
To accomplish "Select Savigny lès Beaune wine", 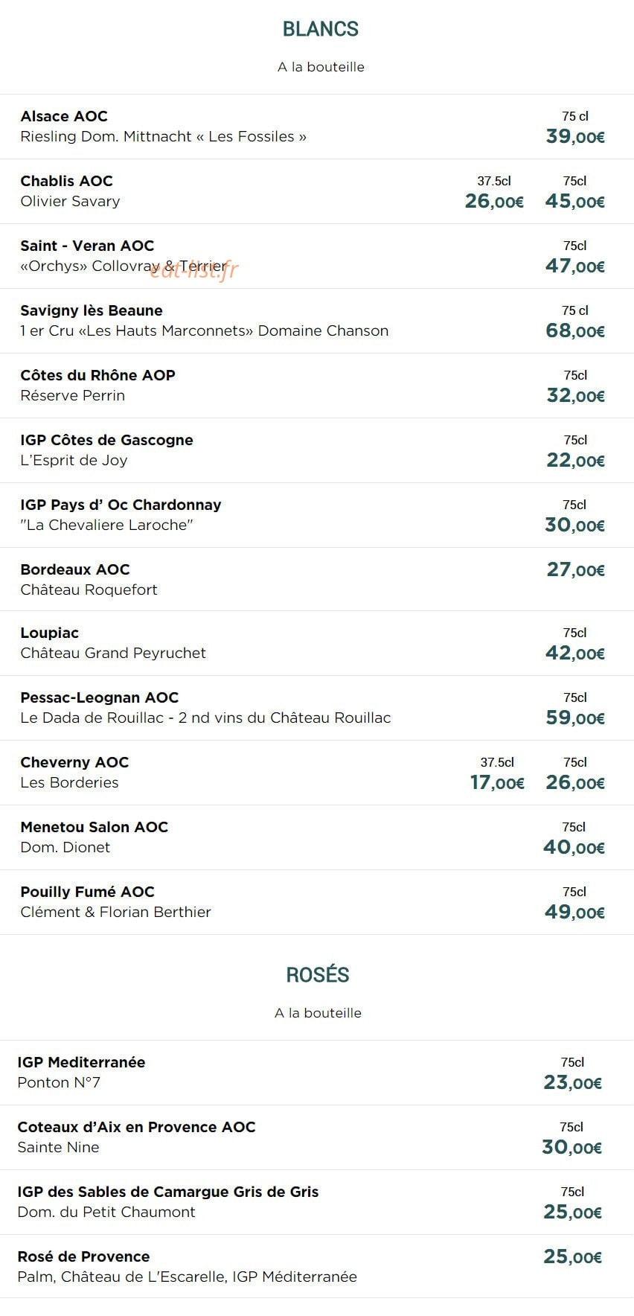I will pyautogui.click(x=317, y=321).
